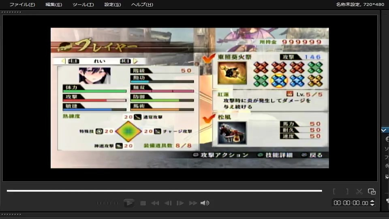
Task: Stop playback with the square Stop button
Action: point(143,203)
